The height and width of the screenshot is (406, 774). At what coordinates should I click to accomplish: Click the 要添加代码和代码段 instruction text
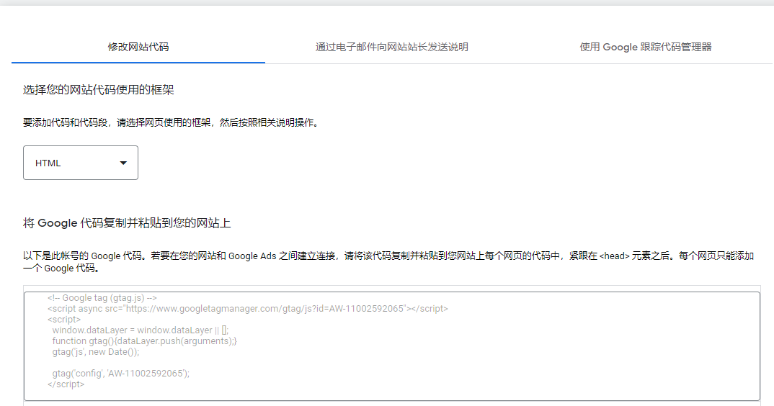click(x=171, y=122)
